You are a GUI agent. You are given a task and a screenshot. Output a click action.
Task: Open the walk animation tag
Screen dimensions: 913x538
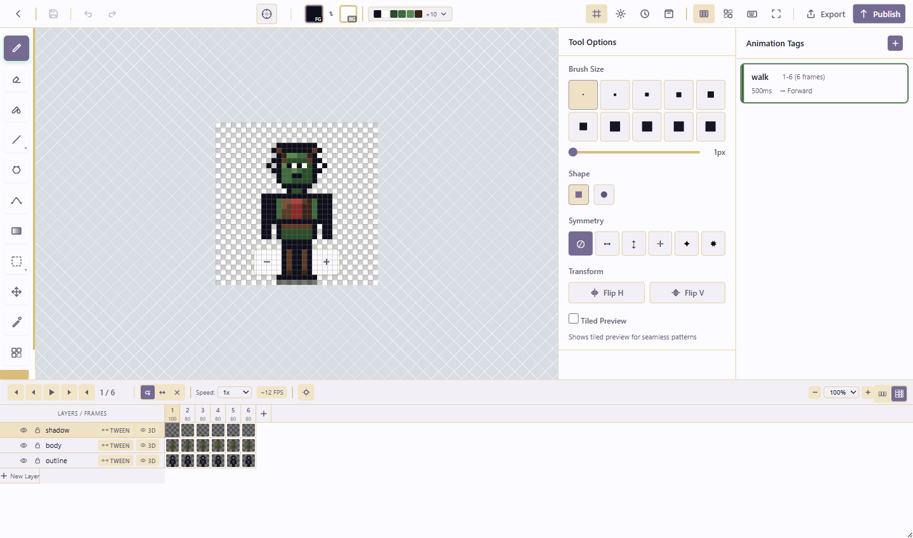[x=824, y=83]
